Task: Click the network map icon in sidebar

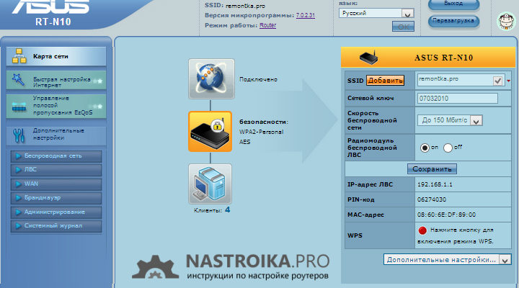Action: pos(19,56)
